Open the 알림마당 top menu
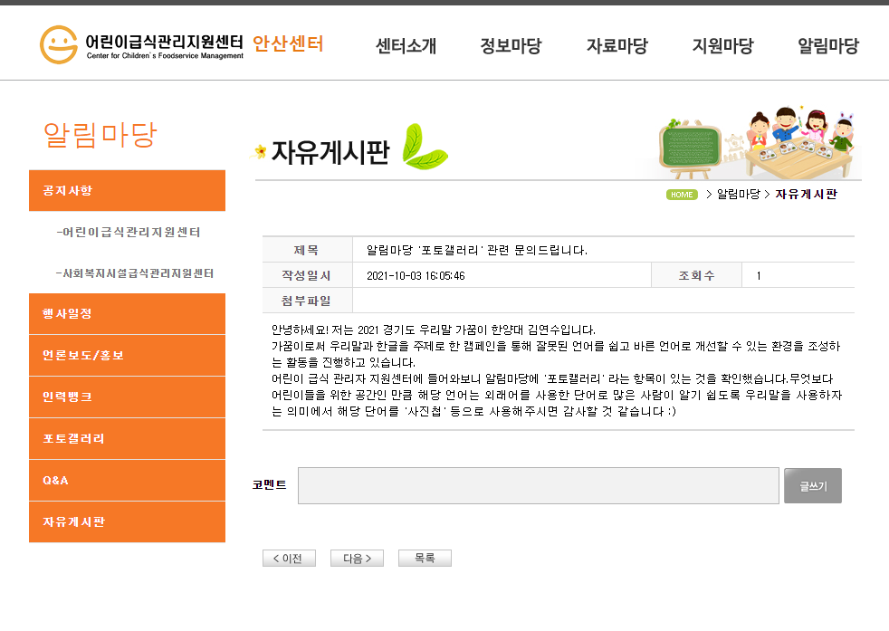This screenshot has height=631, width=889. 827,46
